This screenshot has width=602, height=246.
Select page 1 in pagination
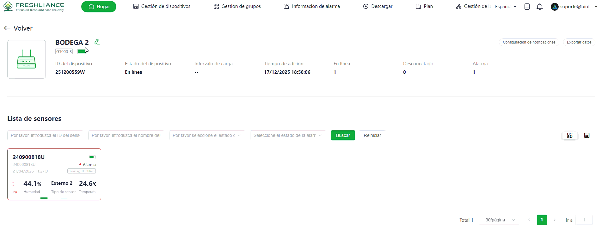(x=542, y=220)
